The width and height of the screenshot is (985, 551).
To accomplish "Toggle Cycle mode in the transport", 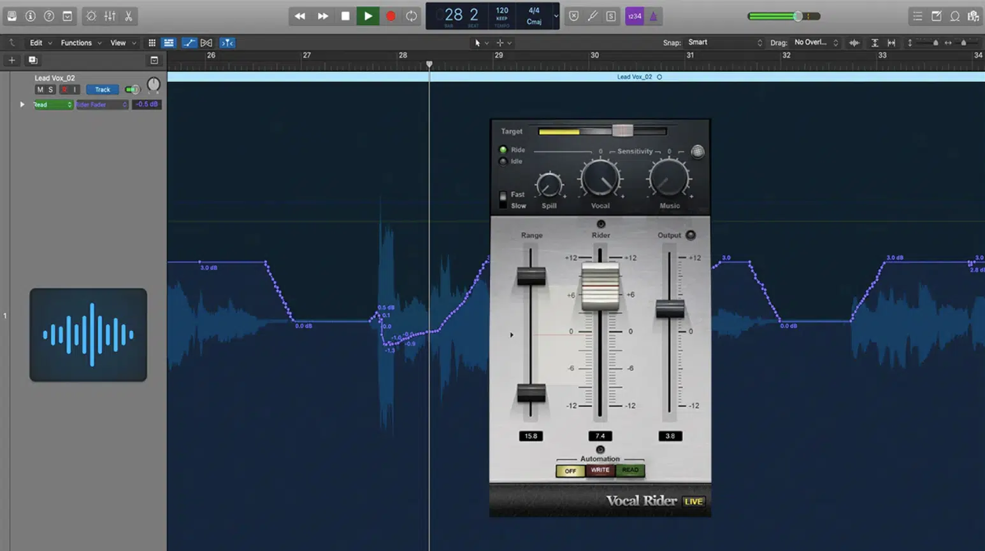I will click(x=412, y=16).
